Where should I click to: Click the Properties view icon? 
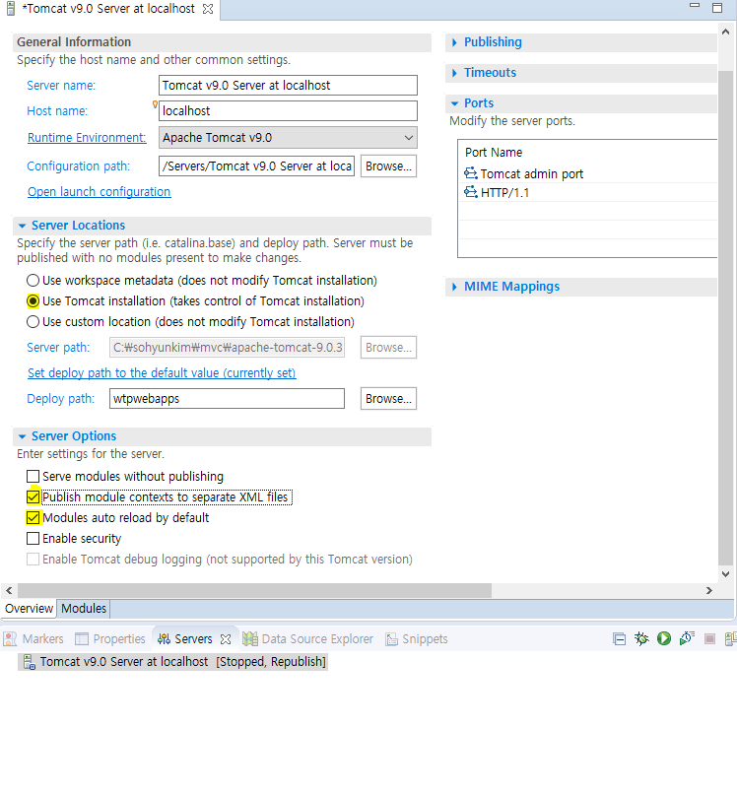coord(82,639)
